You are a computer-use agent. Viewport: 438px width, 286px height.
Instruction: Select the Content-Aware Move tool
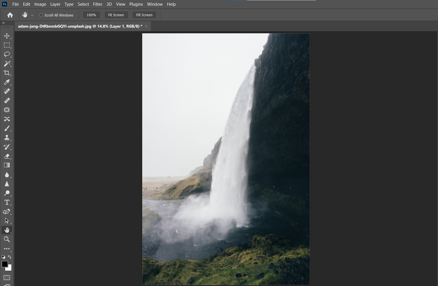7,119
